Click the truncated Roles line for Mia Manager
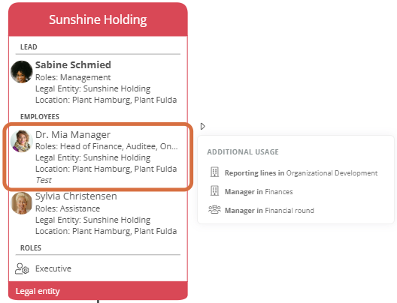The image size is (397, 303). click(x=106, y=146)
